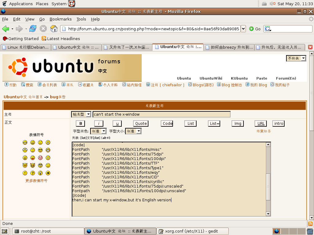The height and width of the screenshot is (235, 314).
Task: Open the Back button history arrow
Action: 12,29
